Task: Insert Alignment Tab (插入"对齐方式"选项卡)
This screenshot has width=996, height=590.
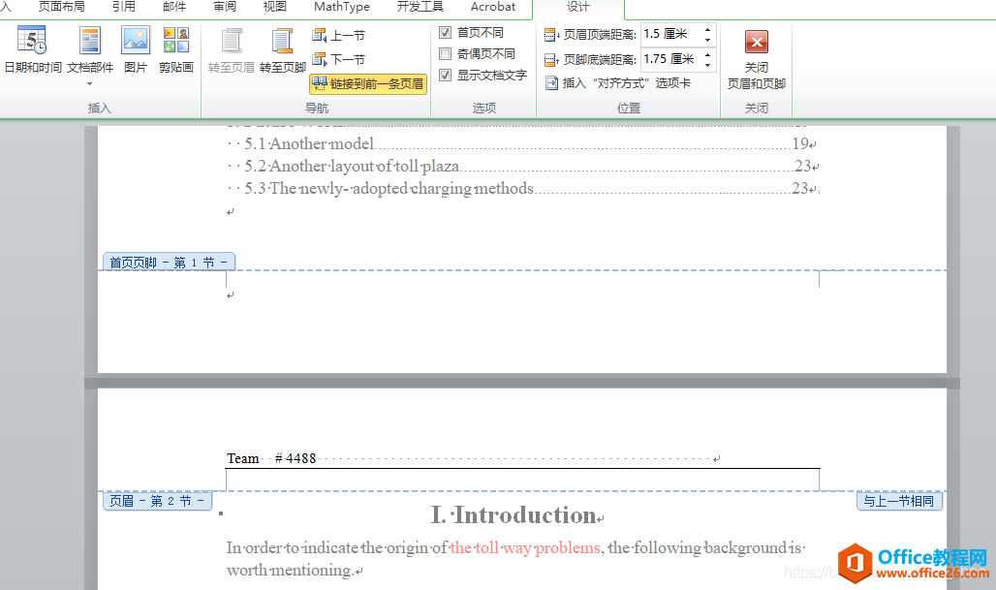Action: point(618,83)
